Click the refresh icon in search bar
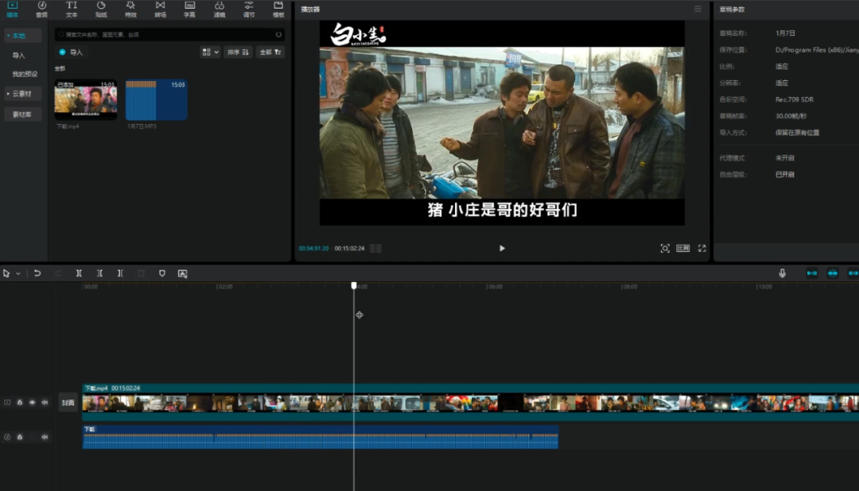The height and width of the screenshot is (491, 859). coord(278,34)
